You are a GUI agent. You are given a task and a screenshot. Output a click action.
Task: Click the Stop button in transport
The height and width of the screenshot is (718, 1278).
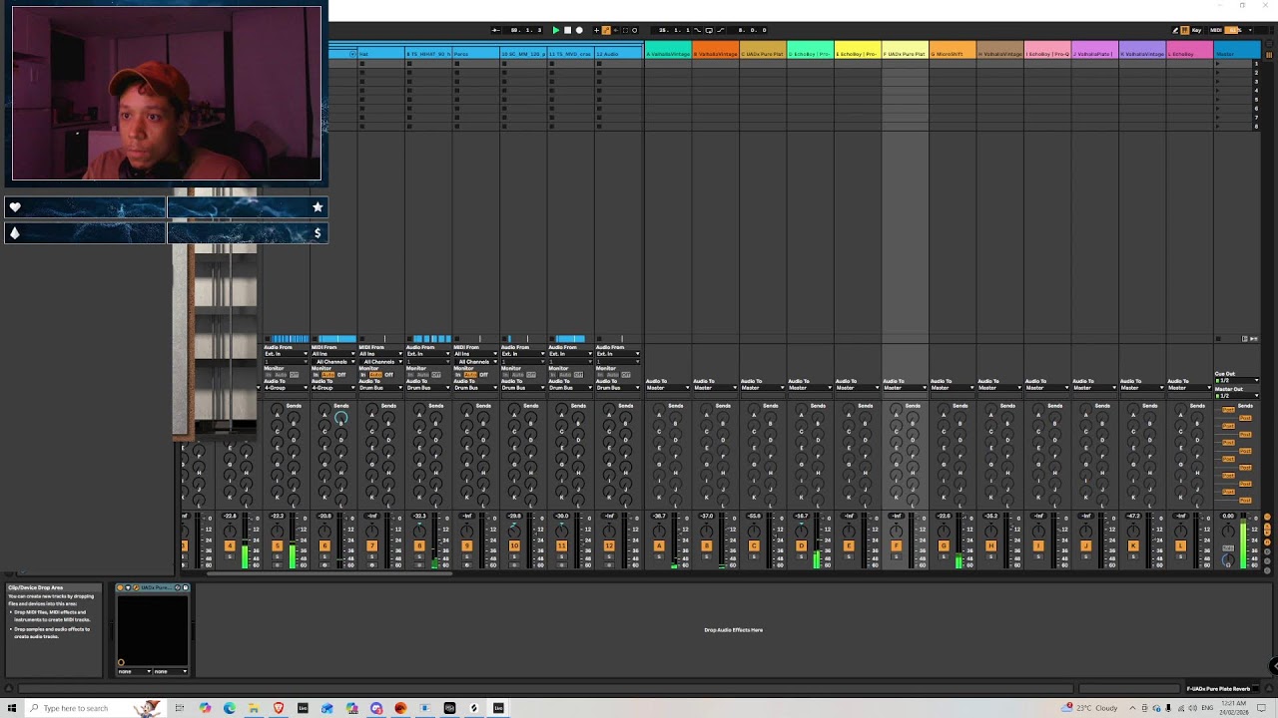pos(567,30)
